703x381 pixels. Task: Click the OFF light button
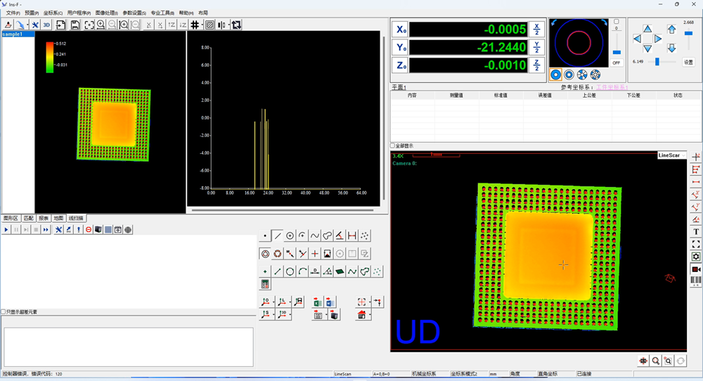pyautogui.click(x=617, y=63)
